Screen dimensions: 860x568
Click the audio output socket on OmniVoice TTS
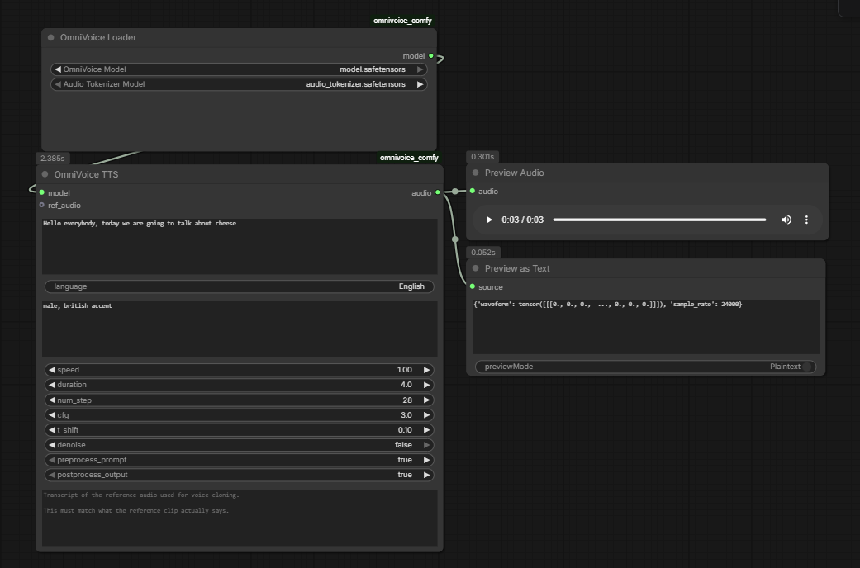[x=438, y=192]
